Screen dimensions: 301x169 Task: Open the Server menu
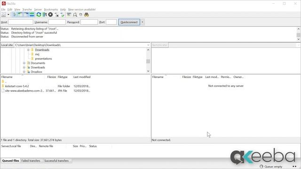click(38, 9)
